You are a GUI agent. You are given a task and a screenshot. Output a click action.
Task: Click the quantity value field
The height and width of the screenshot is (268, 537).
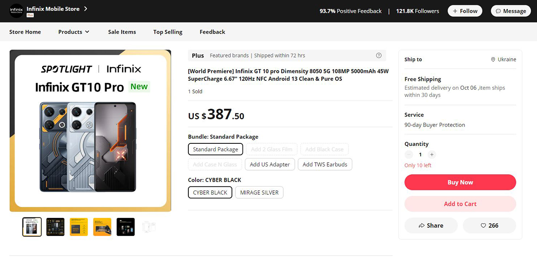point(420,155)
